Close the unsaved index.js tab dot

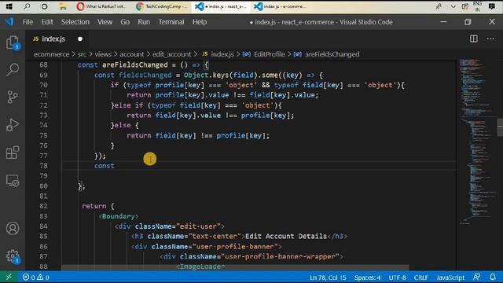pyautogui.click(x=80, y=39)
